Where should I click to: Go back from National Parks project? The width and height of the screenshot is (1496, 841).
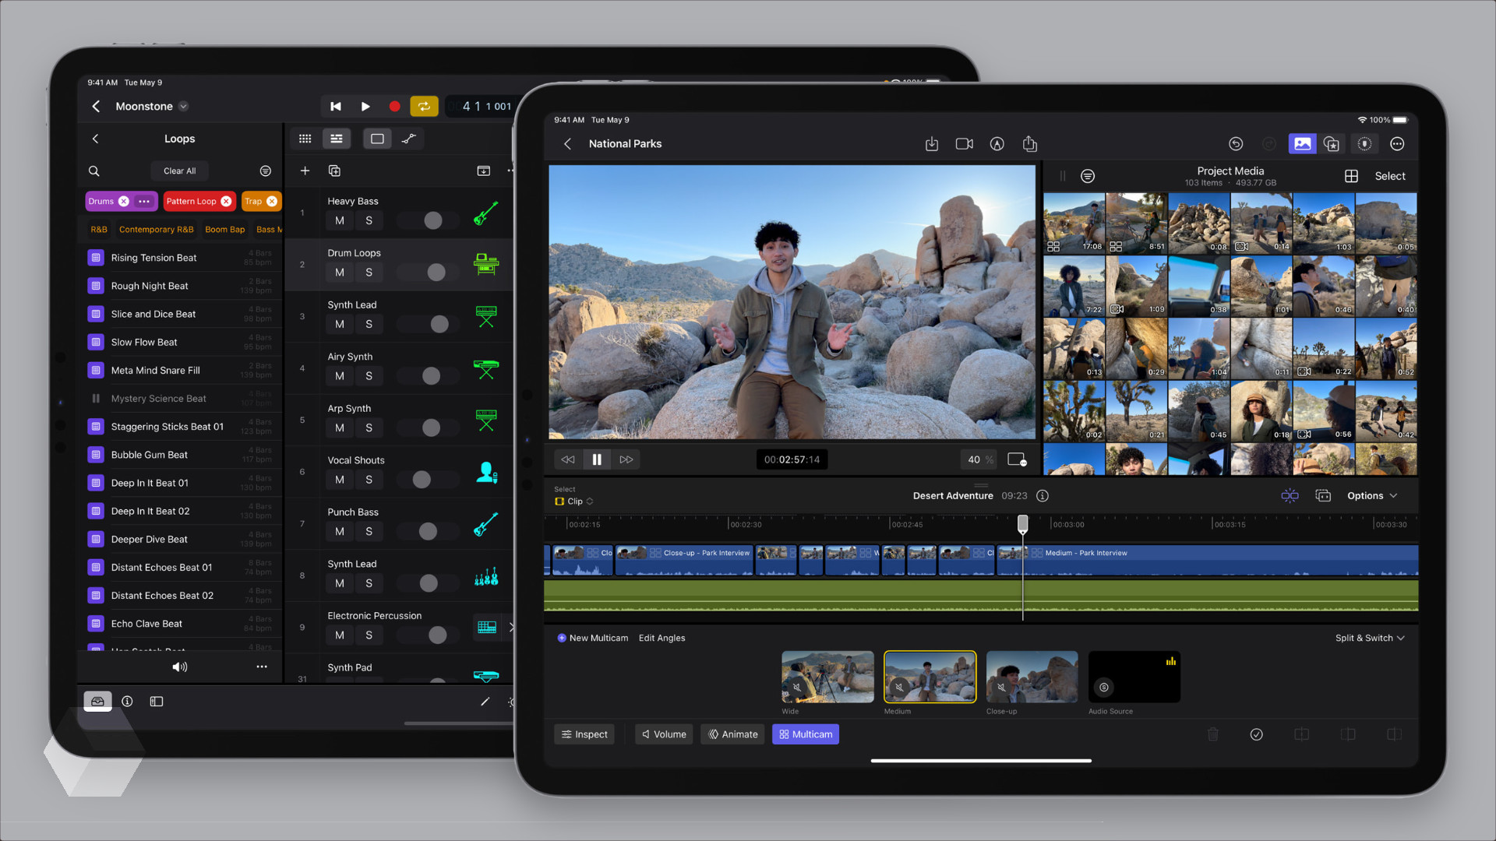(x=567, y=144)
